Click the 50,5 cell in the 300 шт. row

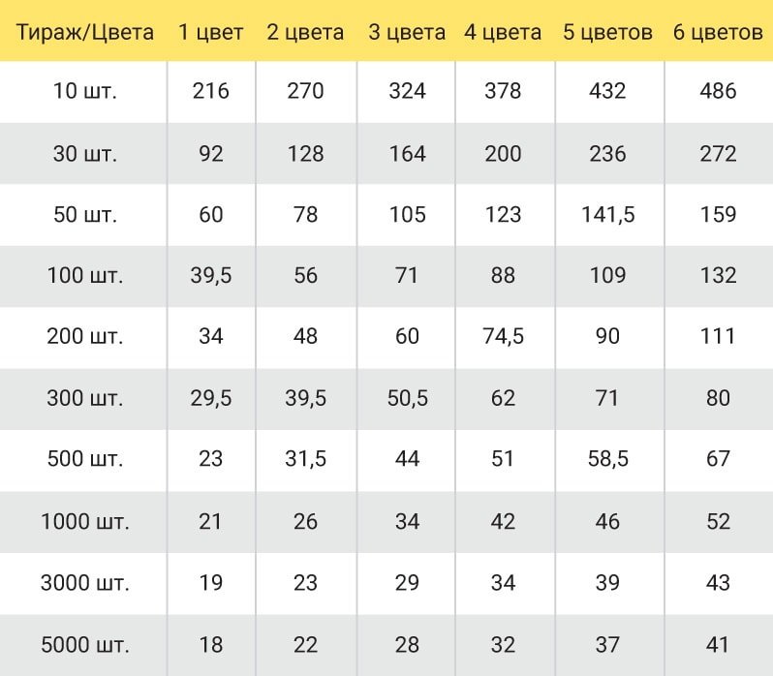[407, 398]
